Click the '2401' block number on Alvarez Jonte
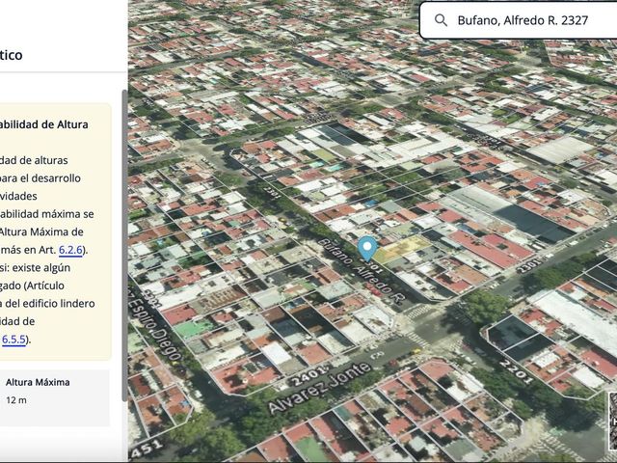This screenshot has height=463, width=617. (309, 376)
